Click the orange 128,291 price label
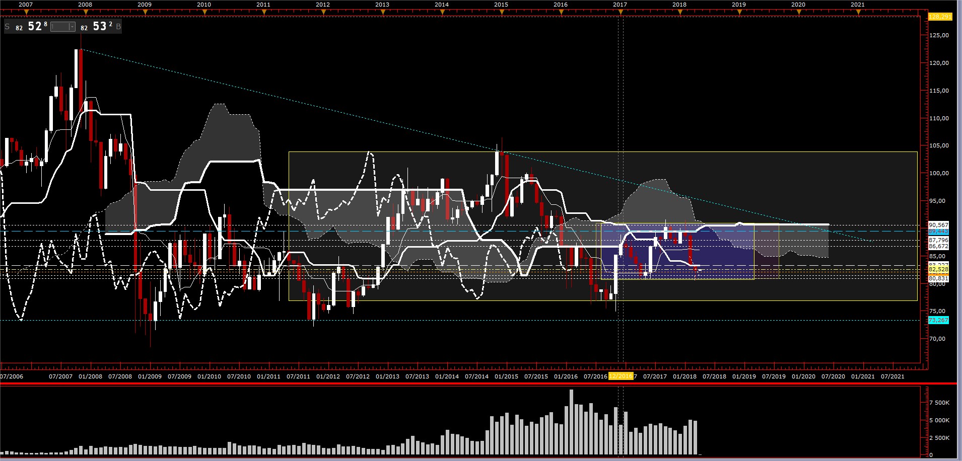Screen dimensions: 962x461 tap(940, 17)
